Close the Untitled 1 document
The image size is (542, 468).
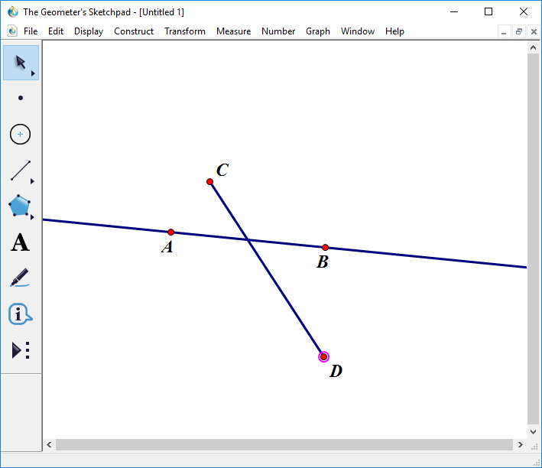pyautogui.click(x=534, y=32)
